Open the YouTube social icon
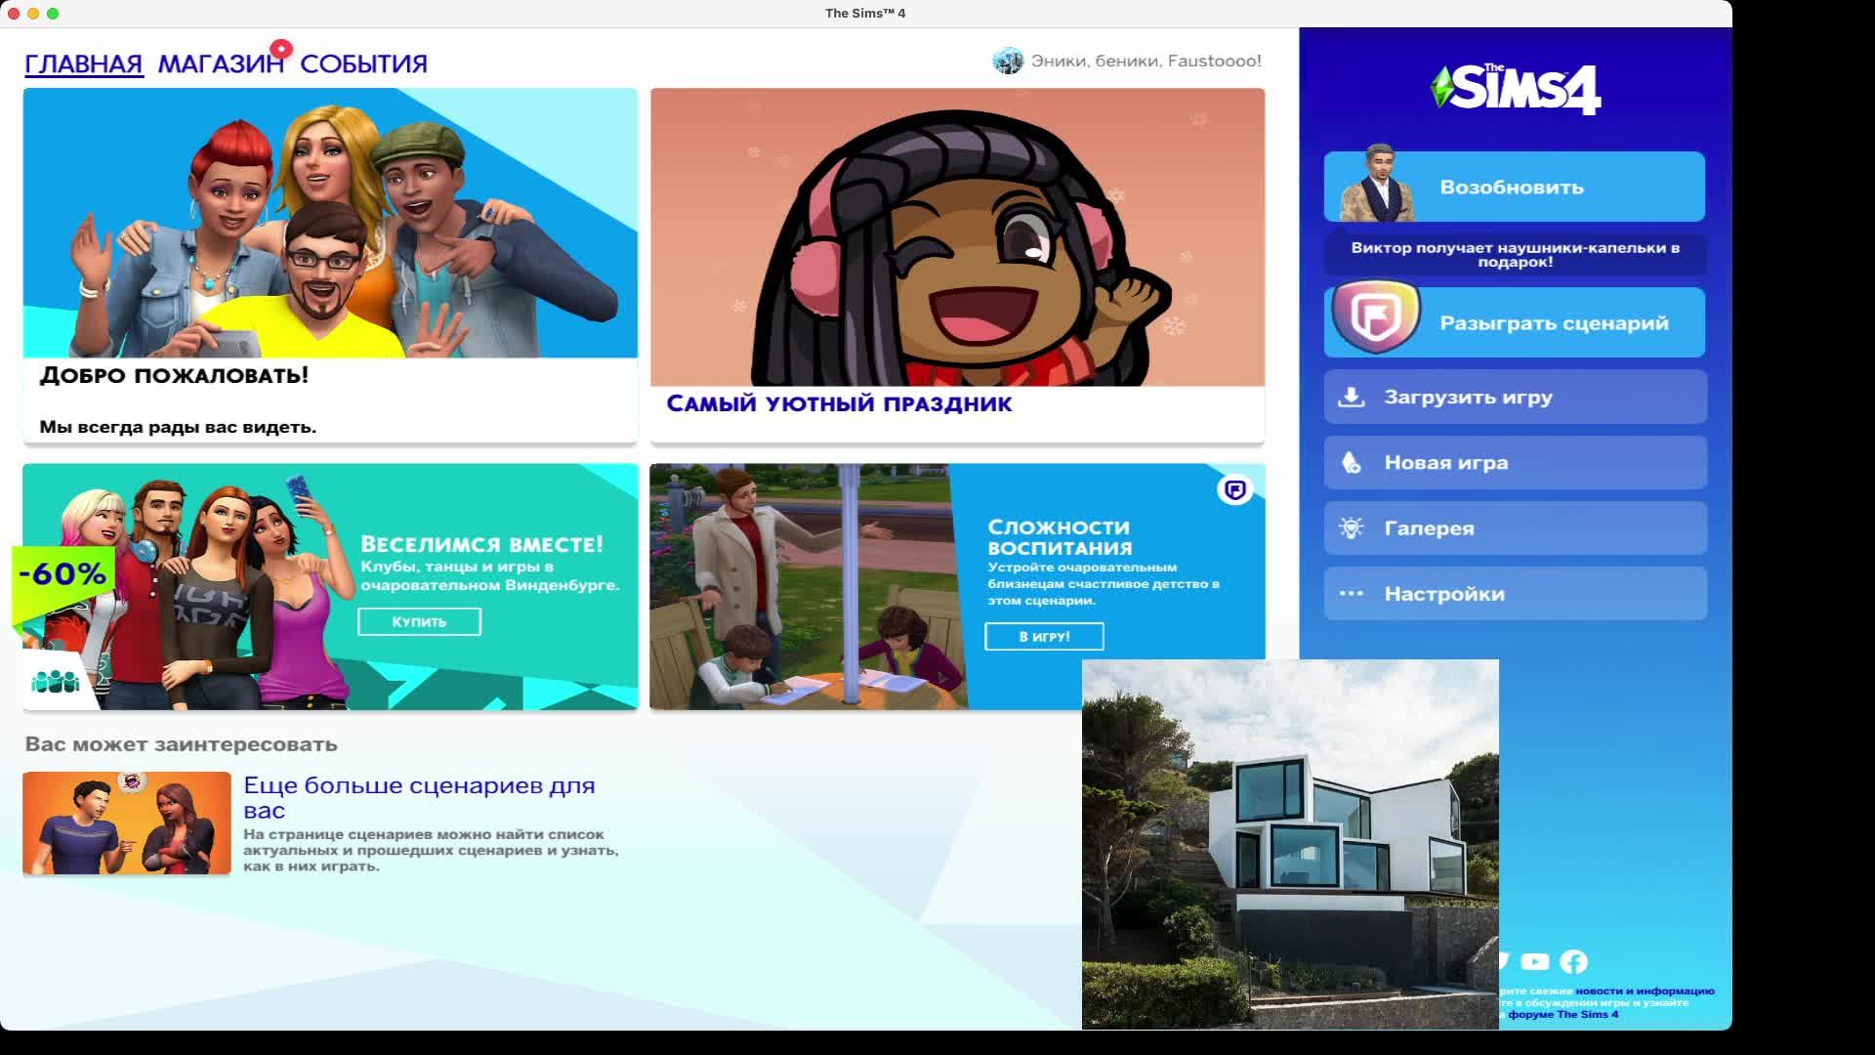This screenshot has width=1875, height=1055. coord(1534,962)
